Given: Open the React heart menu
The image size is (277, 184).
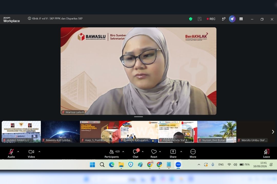Looking at the screenshot, I should point(154,153).
